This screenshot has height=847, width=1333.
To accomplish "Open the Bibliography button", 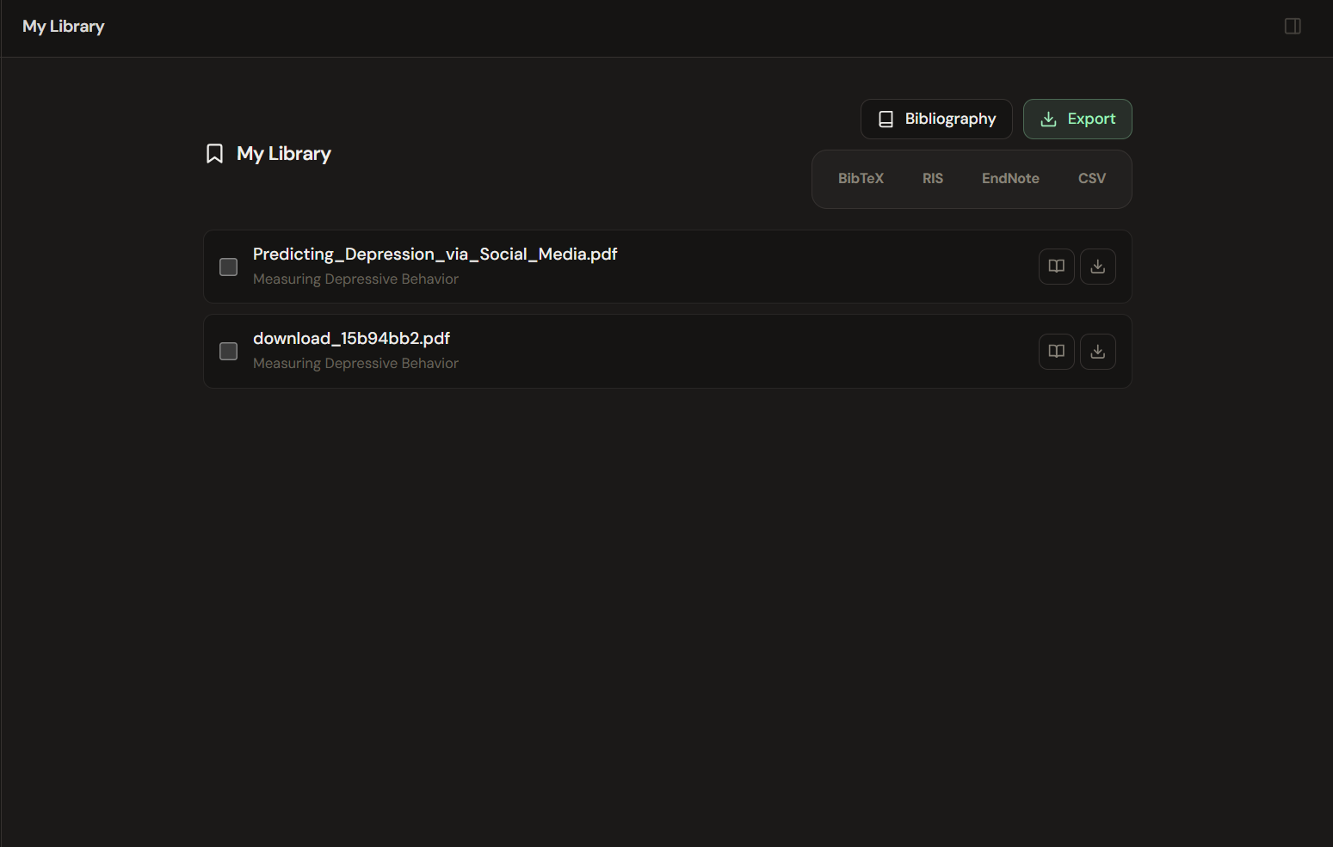I will 936,119.
